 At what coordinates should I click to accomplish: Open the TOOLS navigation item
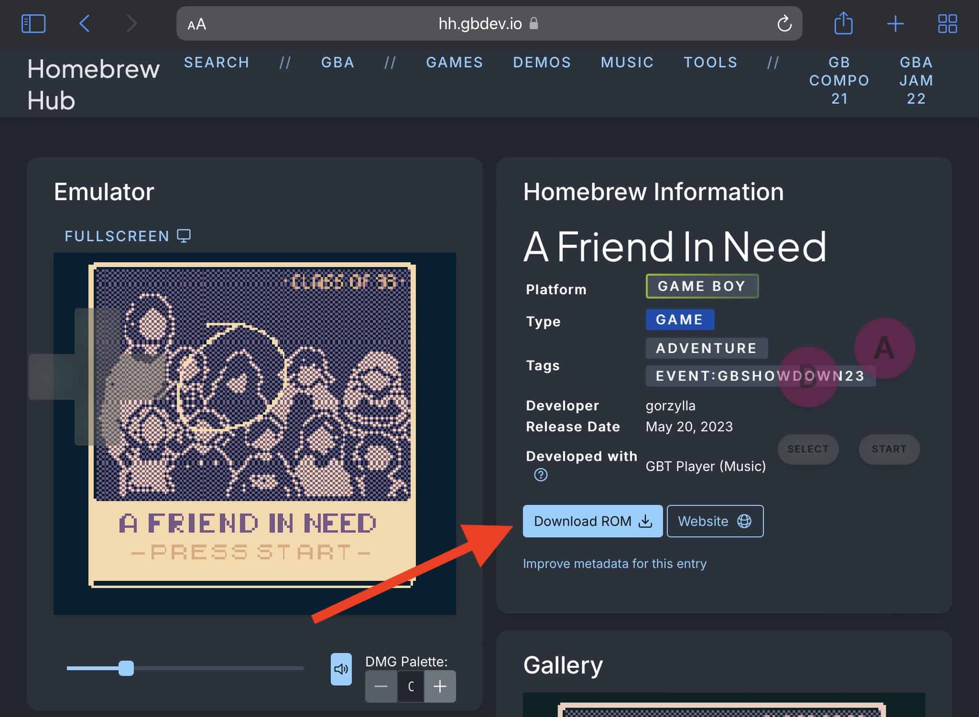click(710, 62)
